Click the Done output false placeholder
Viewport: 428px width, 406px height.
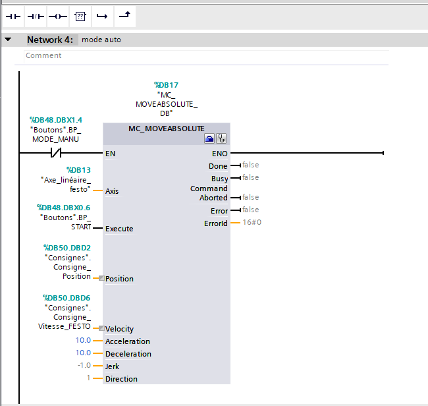click(251, 165)
